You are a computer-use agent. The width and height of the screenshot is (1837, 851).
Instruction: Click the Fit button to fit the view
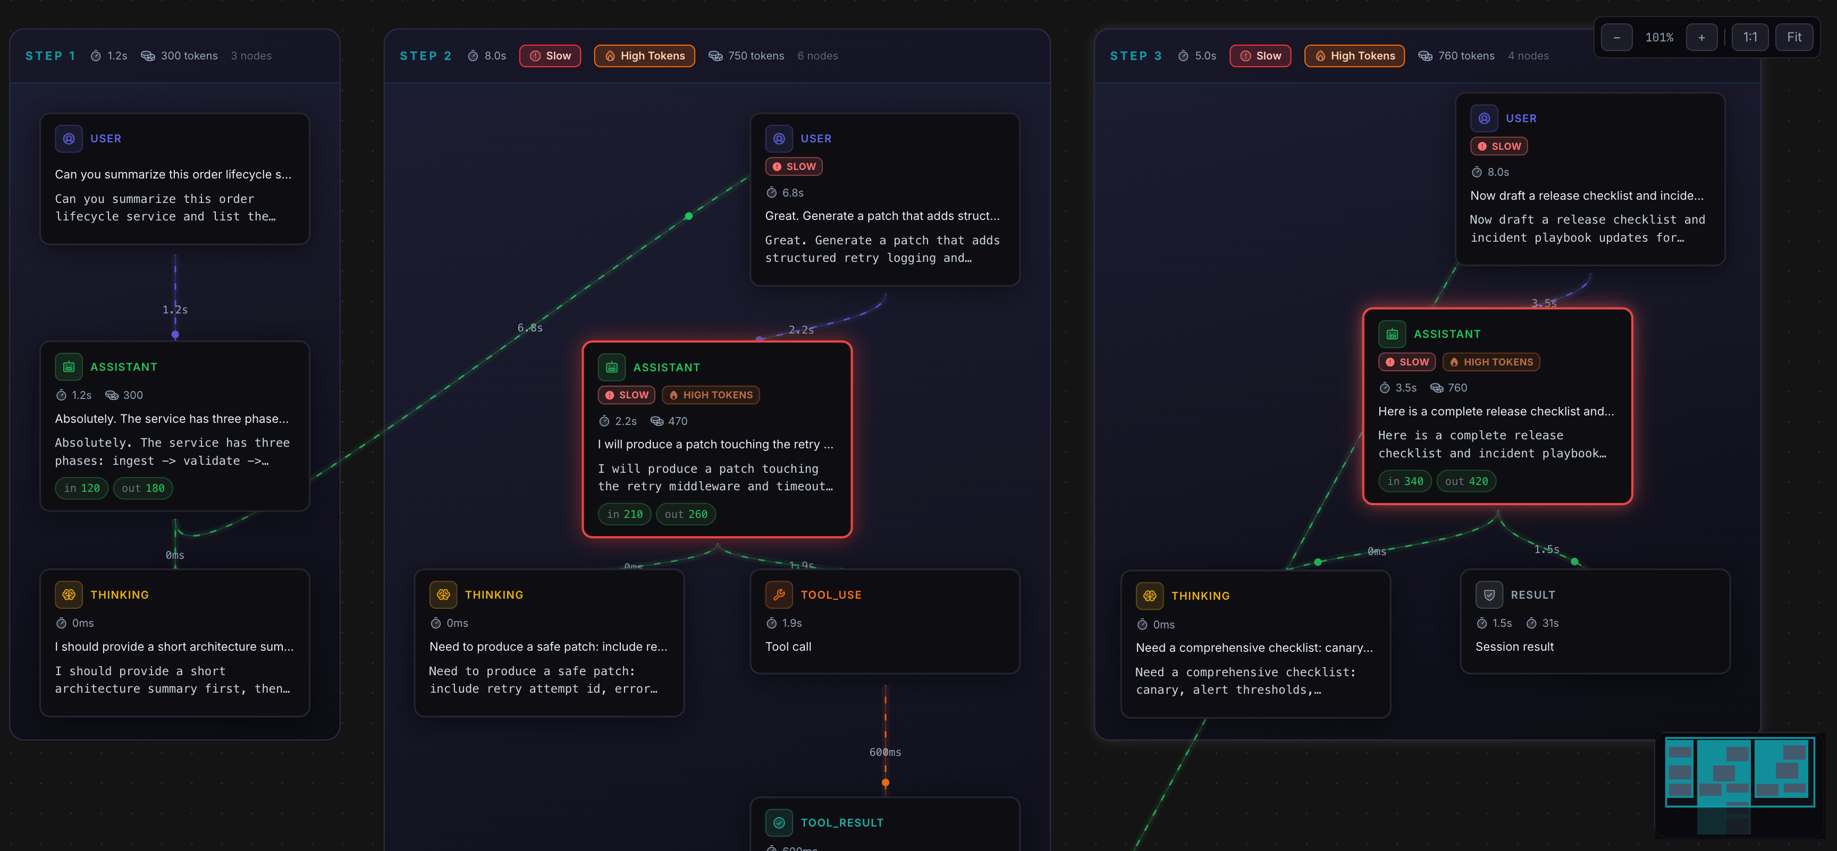pyautogui.click(x=1794, y=36)
